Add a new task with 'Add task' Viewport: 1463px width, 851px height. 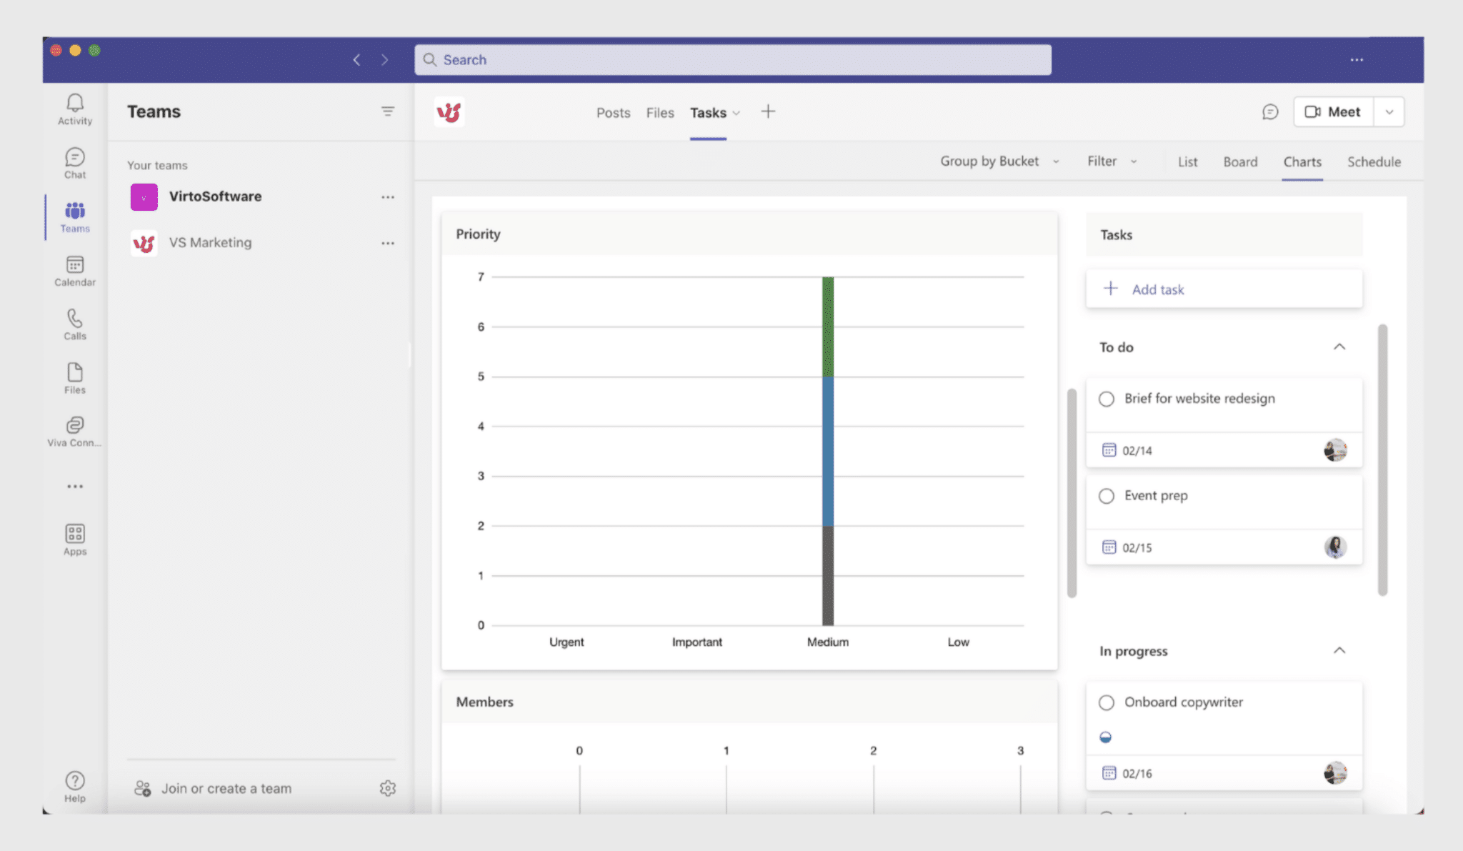(x=1157, y=289)
